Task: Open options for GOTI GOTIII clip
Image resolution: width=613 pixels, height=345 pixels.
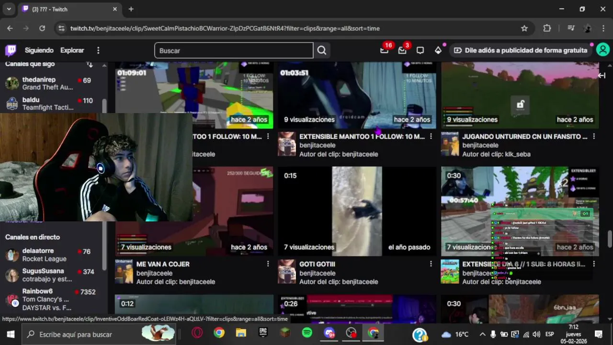Action: click(431, 264)
